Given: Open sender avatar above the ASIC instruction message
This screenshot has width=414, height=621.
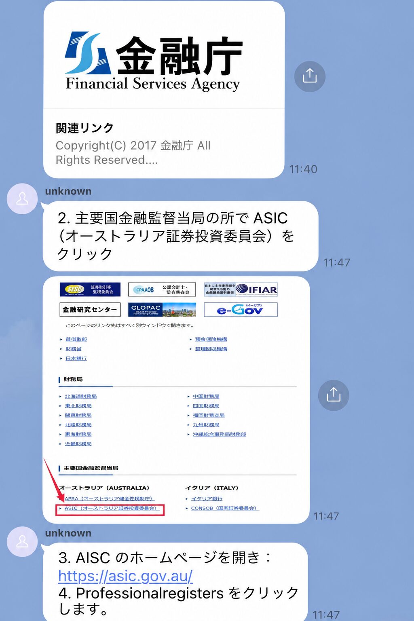Looking at the screenshot, I should tap(22, 199).
